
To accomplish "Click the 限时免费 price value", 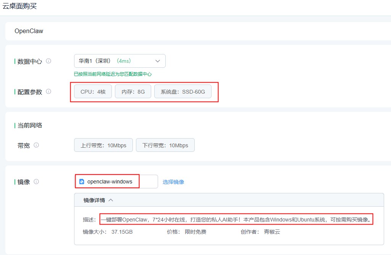I will pyautogui.click(x=195, y=232).
